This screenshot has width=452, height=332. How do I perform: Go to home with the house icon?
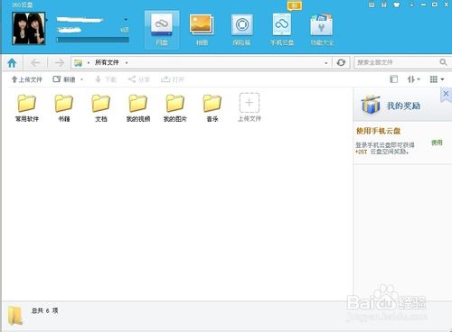click(x=12, y=63)
